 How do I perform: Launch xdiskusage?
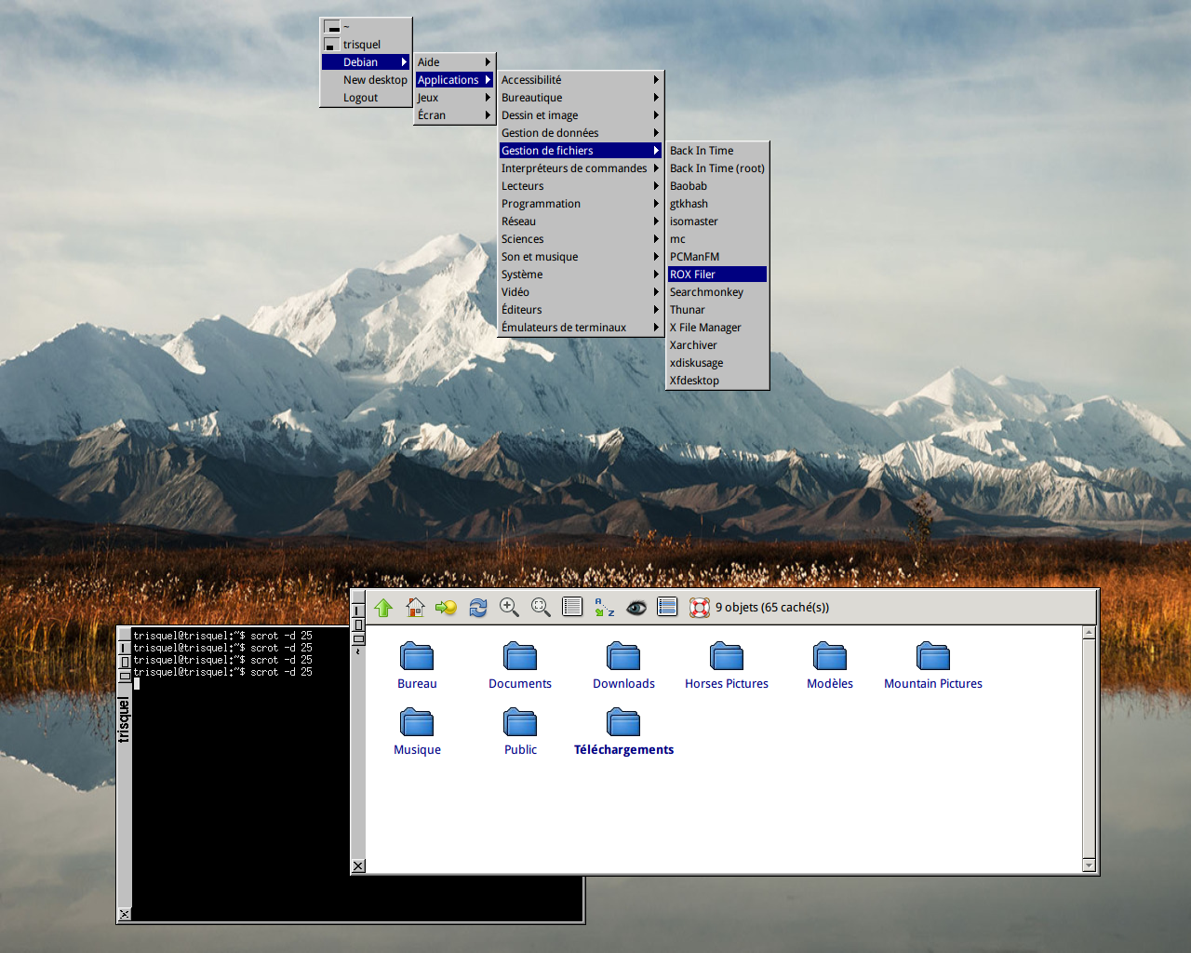(717, 363)
